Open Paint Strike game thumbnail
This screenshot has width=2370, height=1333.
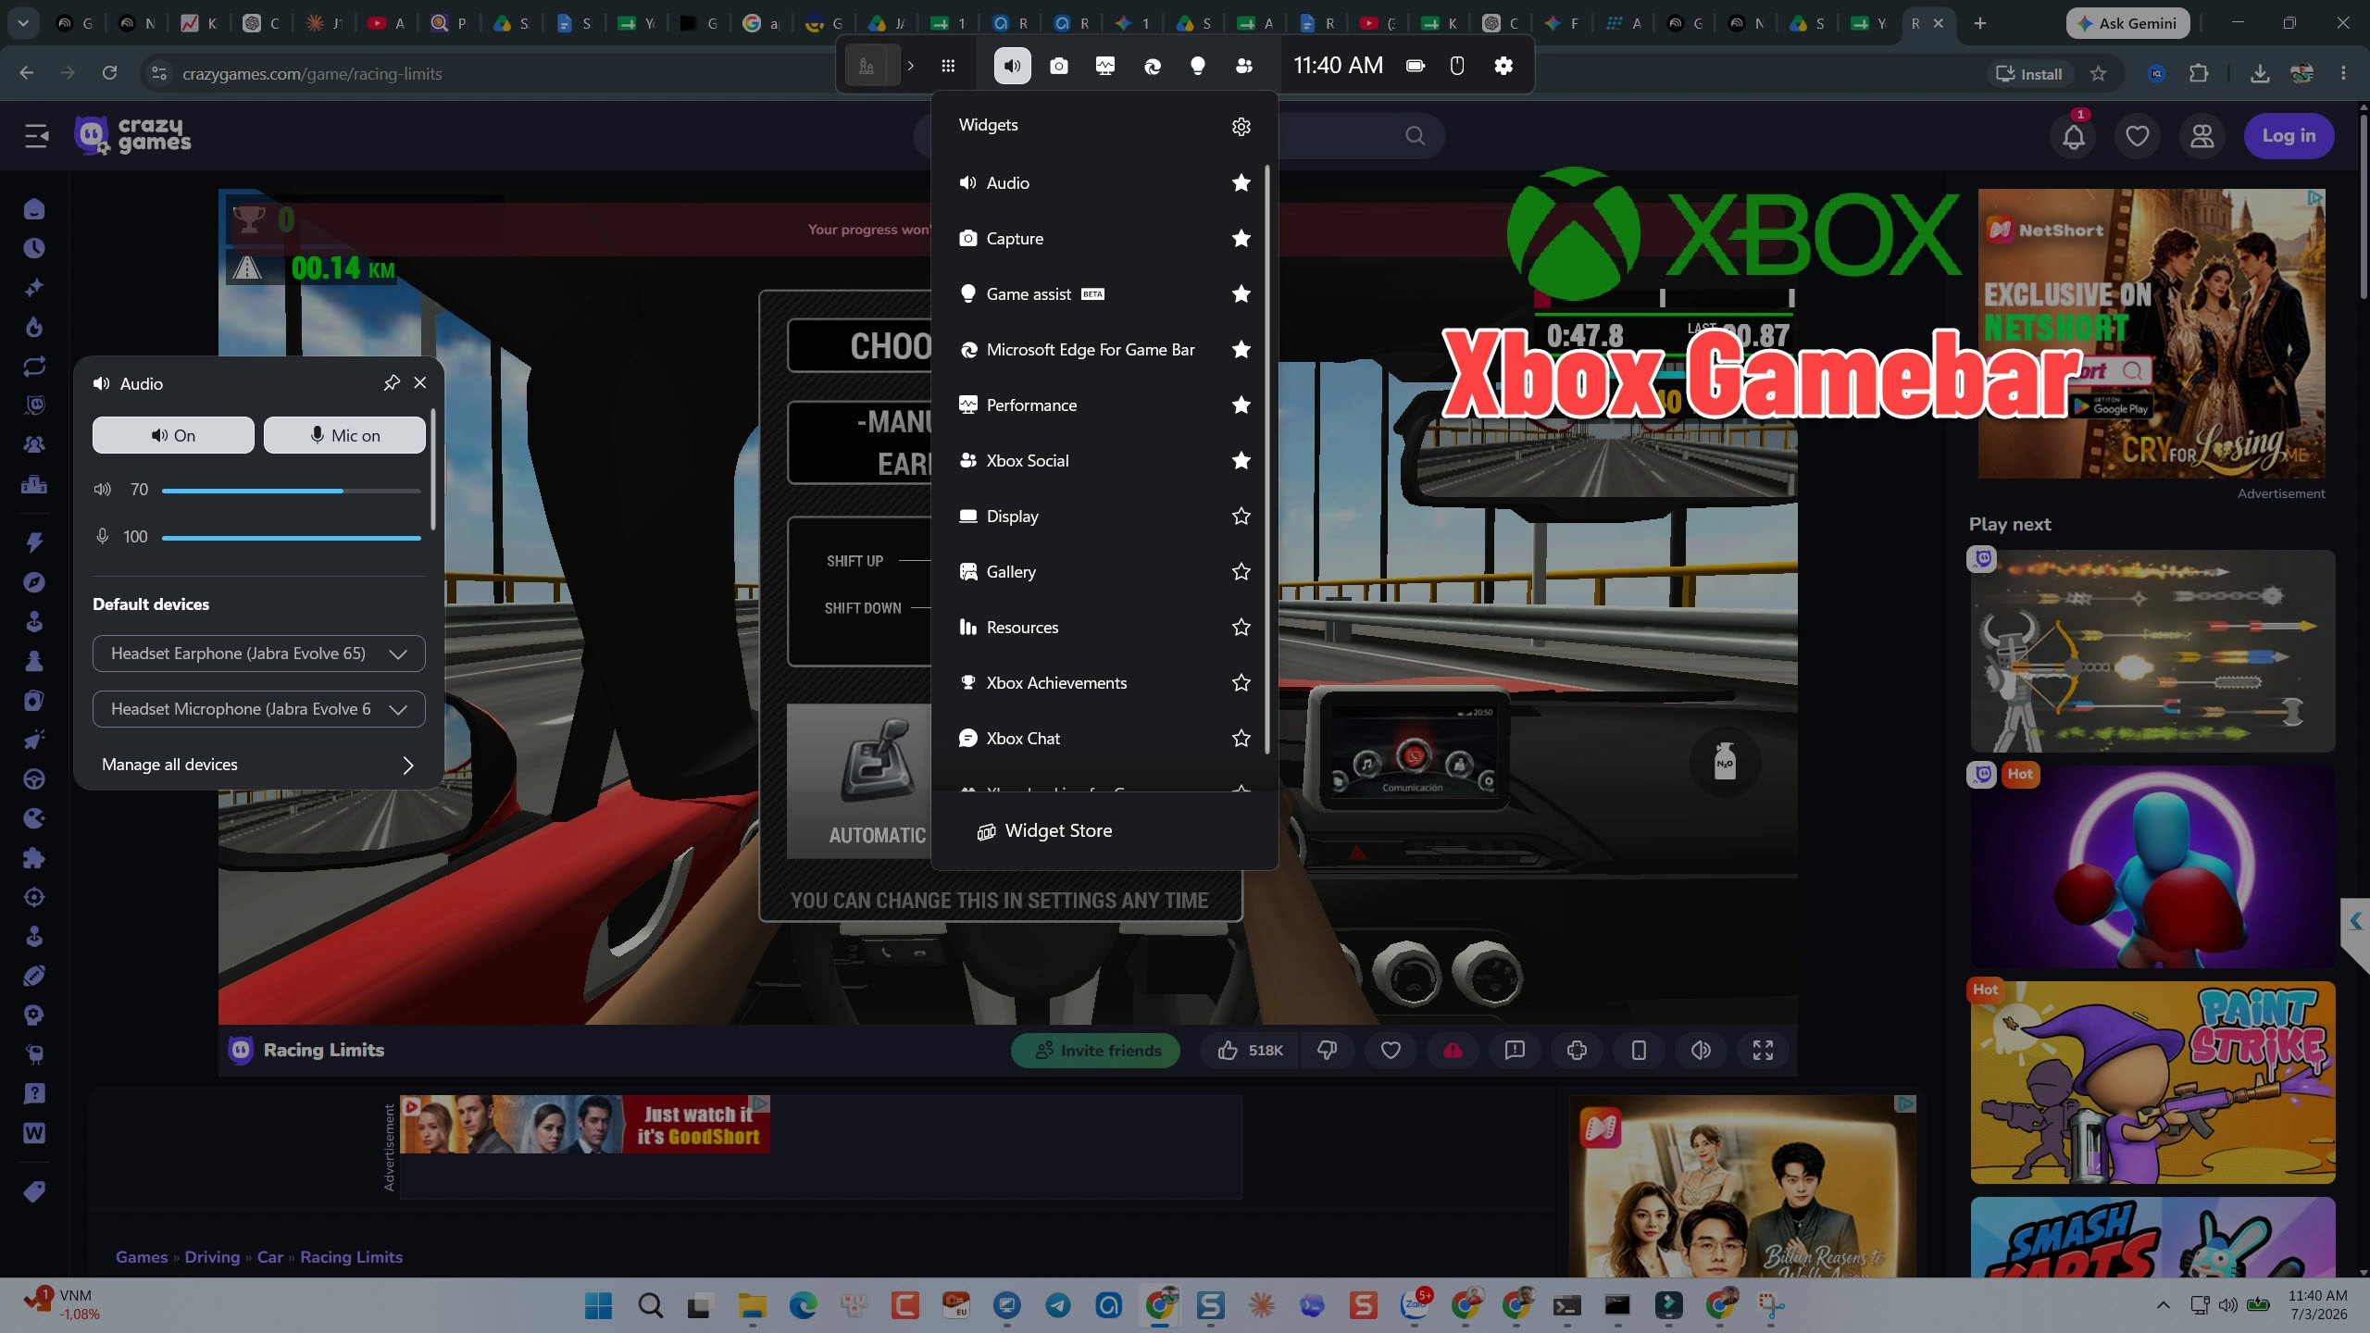tap(2152, 1082)
